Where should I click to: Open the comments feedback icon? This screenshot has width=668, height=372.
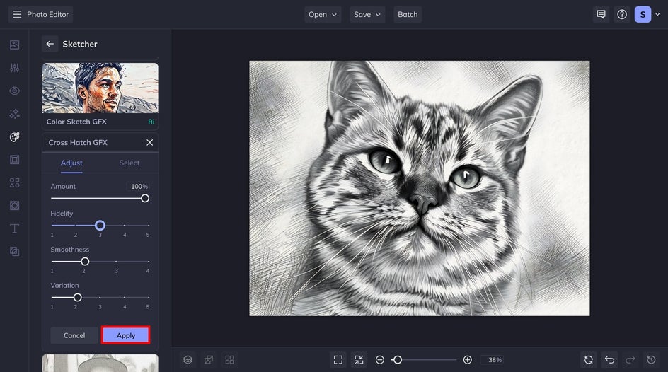pos(601,14)
